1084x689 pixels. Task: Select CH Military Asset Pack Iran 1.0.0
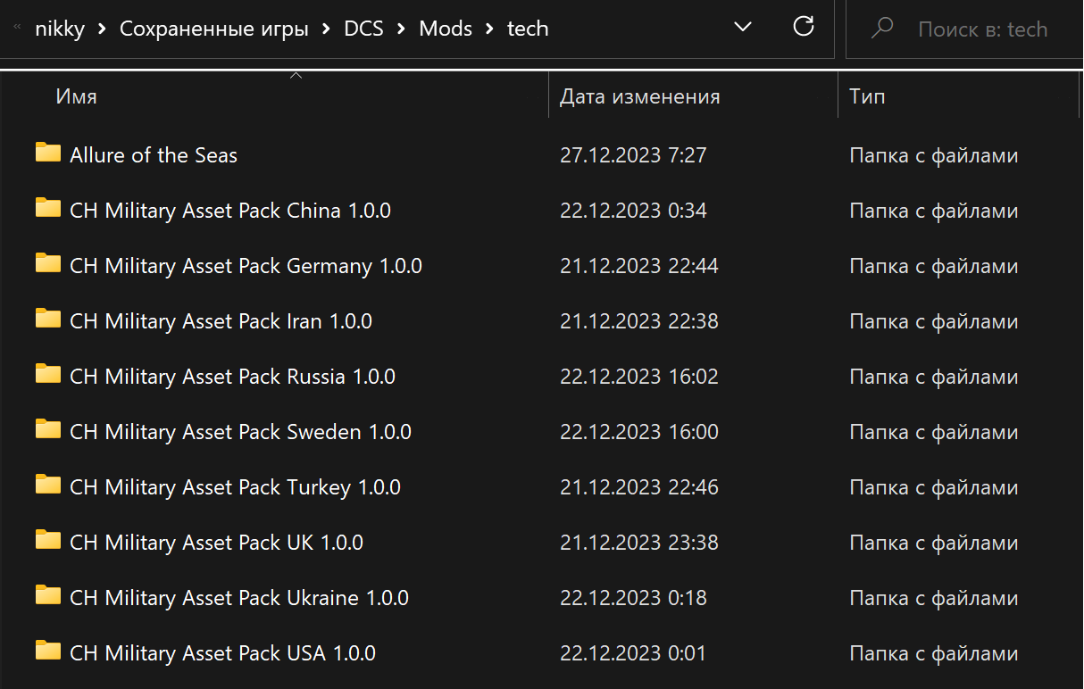click(x=221, y=321)
